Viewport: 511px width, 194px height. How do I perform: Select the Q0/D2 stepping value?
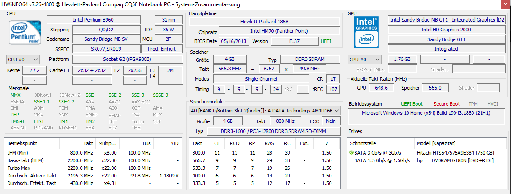[x=106, y=30]
